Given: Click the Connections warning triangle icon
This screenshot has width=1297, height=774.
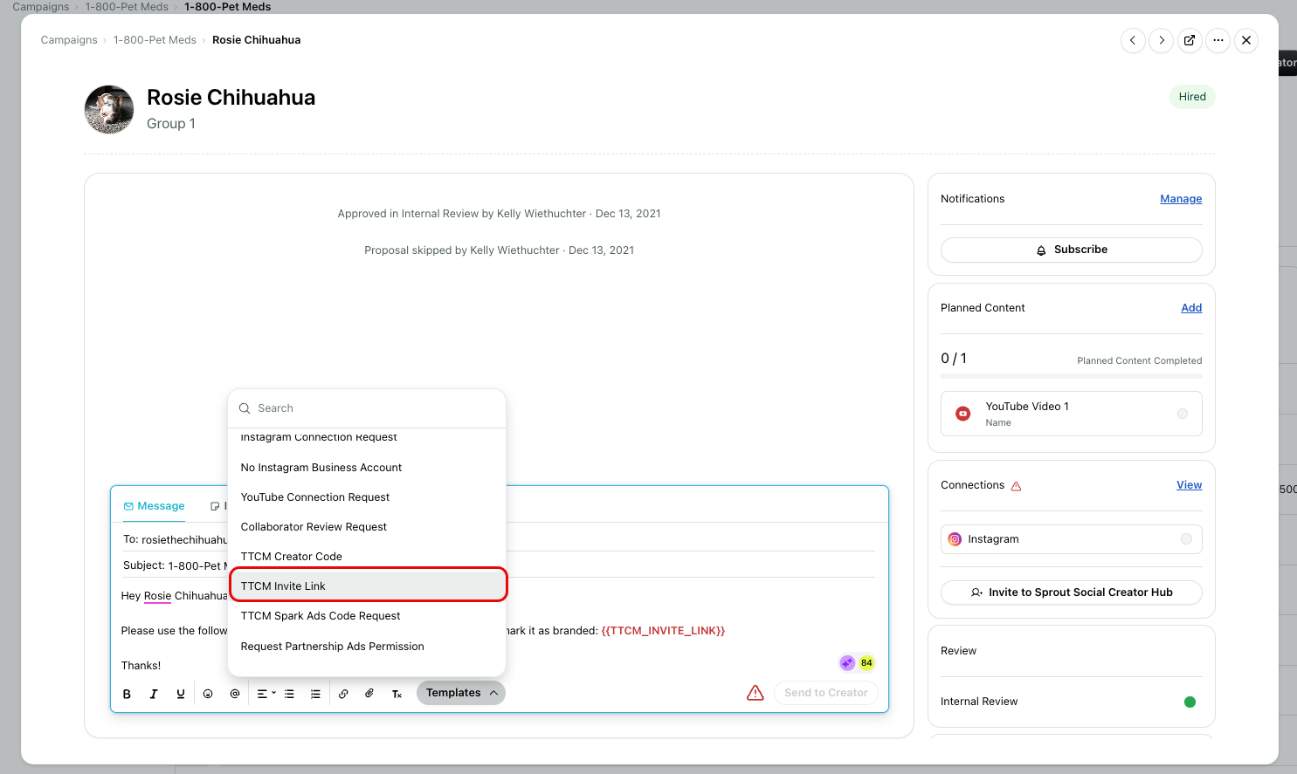Looking at the screenshot, I should pos(1017,486).
